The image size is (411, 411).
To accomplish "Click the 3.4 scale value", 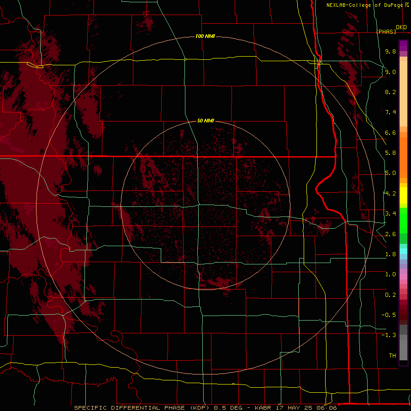I will pos(390,214).
